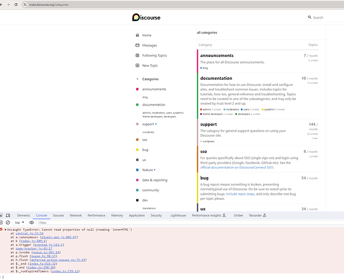This screenshot has width=344, height=279.
Task: Click the wordpress subcategory under support description
Action: 207,141
